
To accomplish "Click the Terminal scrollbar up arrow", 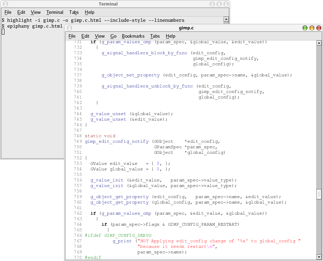I will click(x=226, y=19).
